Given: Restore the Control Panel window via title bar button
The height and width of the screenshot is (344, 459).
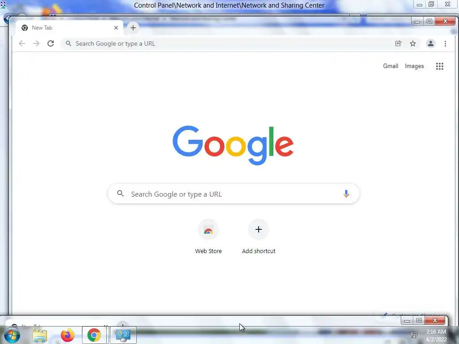Looking at the screenshot, I should coord(431,4).
